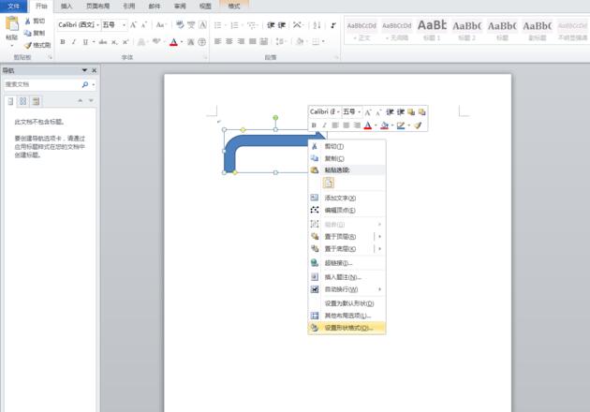
Task: Open the search results tab in navigation pane
Action: tap(36, 101)
